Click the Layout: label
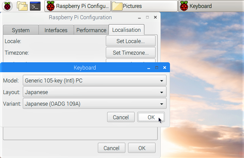The width and height of the screenshot is (244, 158). [x=12, y=92]
